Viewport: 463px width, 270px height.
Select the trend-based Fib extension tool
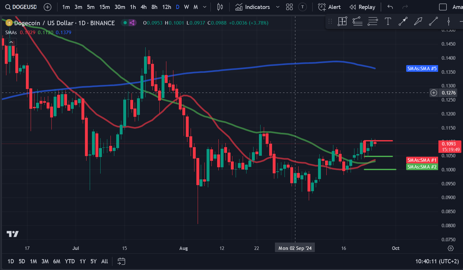pos(357,21)
